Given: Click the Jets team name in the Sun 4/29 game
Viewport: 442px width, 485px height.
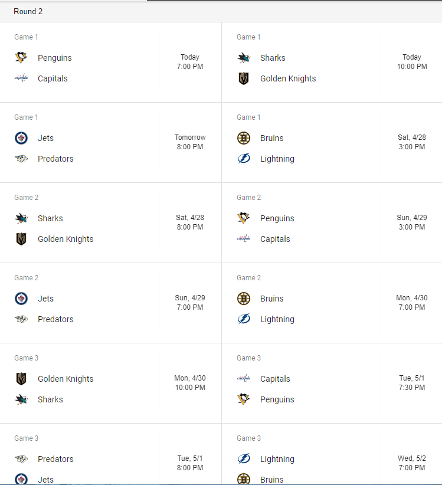Looking at the screenshot, I should [45, 299].
